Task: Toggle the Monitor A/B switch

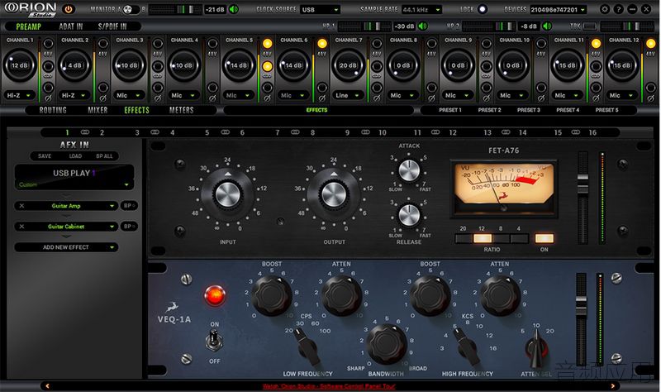Action: 131,9
